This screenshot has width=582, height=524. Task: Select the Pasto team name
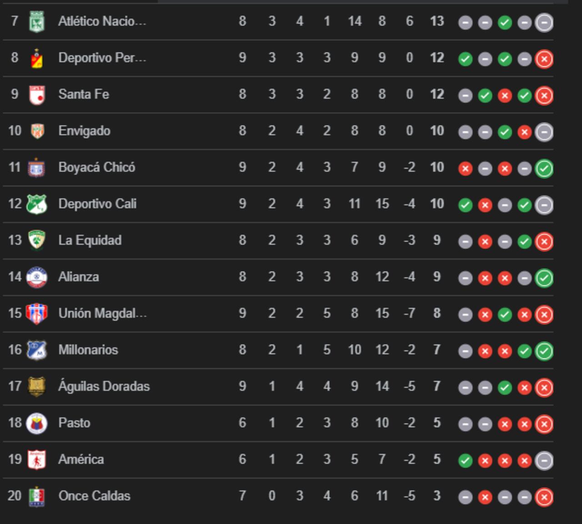pos(74,423)
